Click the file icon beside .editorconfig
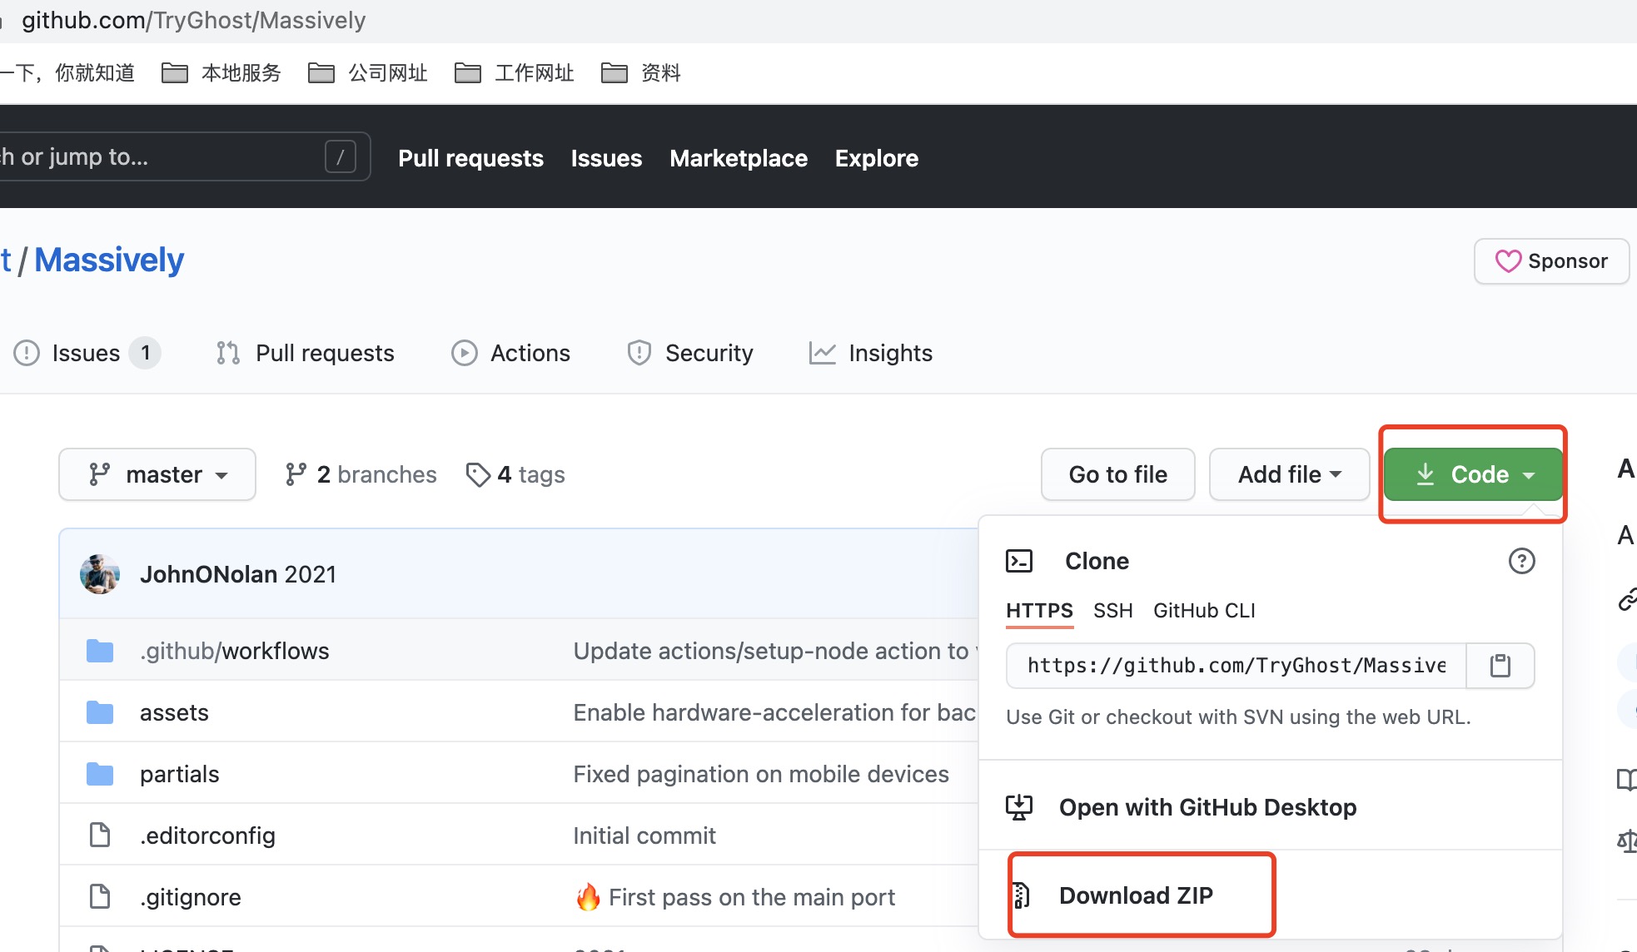This screenshot has width=1637, height=952. pos(99,835)
